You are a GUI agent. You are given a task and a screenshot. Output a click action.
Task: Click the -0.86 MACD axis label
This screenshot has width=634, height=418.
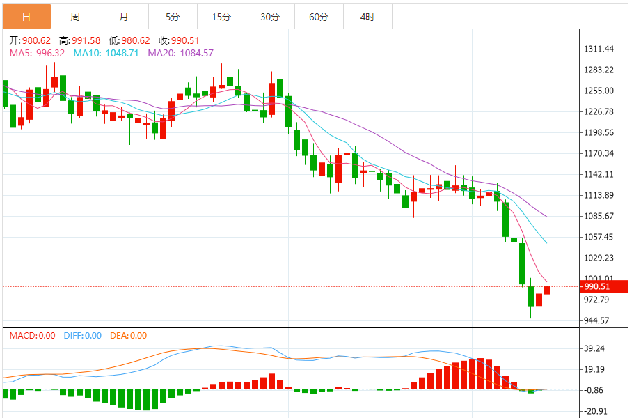[593, 391]
